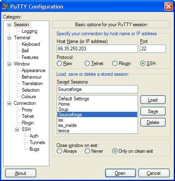Go to the Colours category
175x181 pixels.
click(29, 97)
